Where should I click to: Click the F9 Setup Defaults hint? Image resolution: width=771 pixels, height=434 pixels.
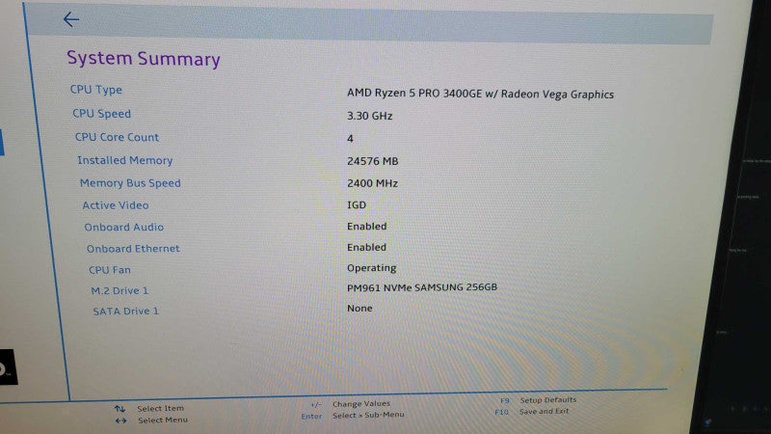pyautogui.click(x=539, y=400)
